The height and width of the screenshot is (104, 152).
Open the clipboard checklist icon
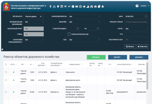[x=80, y=6]
